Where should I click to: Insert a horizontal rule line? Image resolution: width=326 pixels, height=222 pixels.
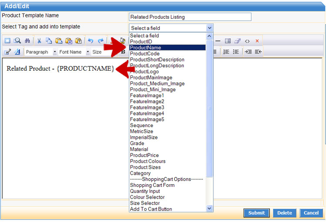coord(218,41)
